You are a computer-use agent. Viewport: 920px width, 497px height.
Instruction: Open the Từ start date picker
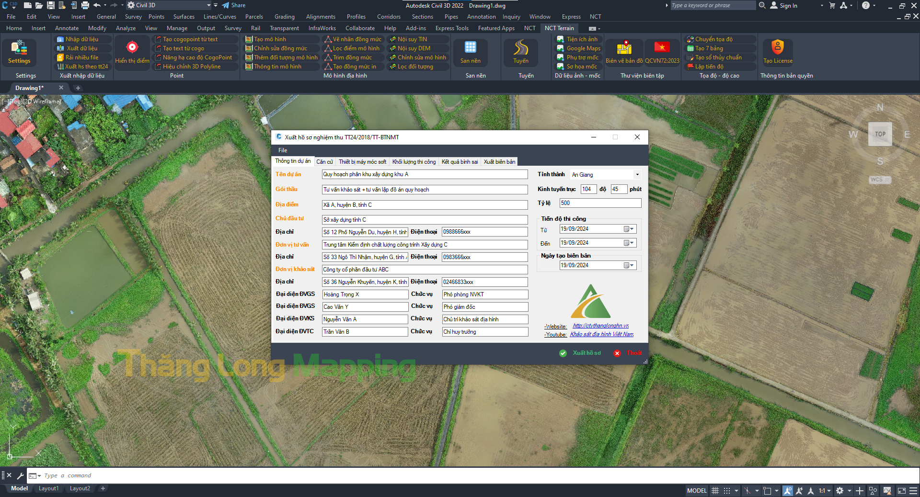coord(629,229)
